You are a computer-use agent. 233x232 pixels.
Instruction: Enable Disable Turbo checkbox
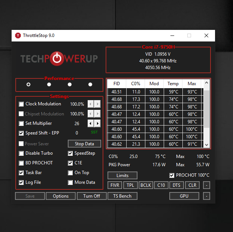point(21,153)
